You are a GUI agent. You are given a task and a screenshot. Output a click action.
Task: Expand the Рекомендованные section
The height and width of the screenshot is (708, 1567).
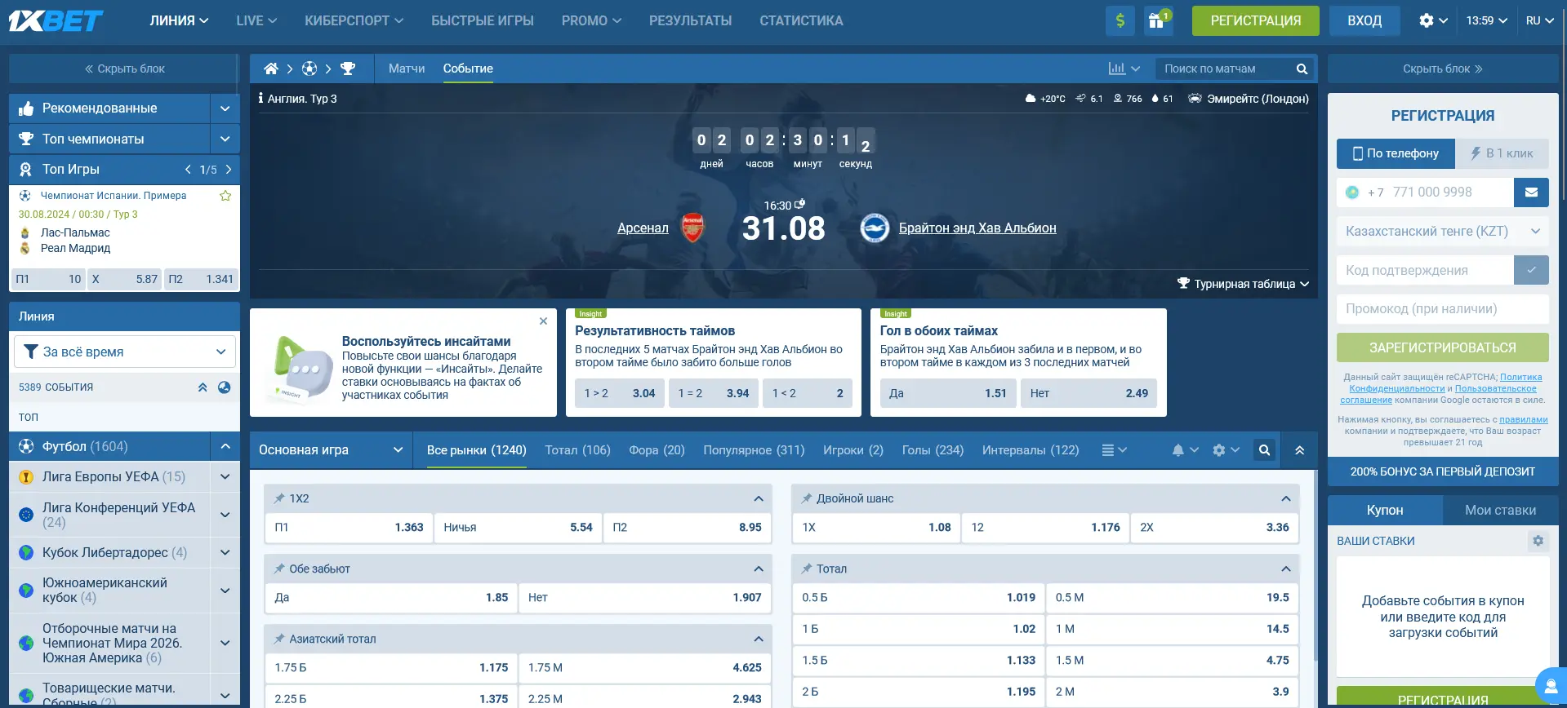point(225,108)
